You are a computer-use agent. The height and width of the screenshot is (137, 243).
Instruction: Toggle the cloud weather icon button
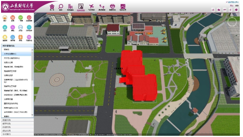(219, 10)
